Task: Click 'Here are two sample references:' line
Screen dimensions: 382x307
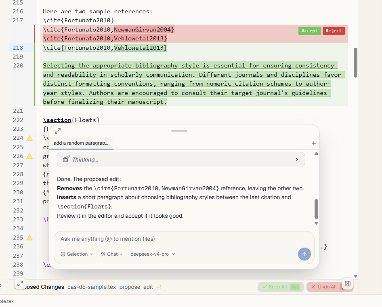Action: [x=97, y=11]
